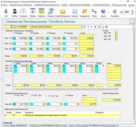The height and width of the screenshot is (127, 136).
Task: Click the IN state box of Mod. 115 first trimester
Action: pos(14,38)
